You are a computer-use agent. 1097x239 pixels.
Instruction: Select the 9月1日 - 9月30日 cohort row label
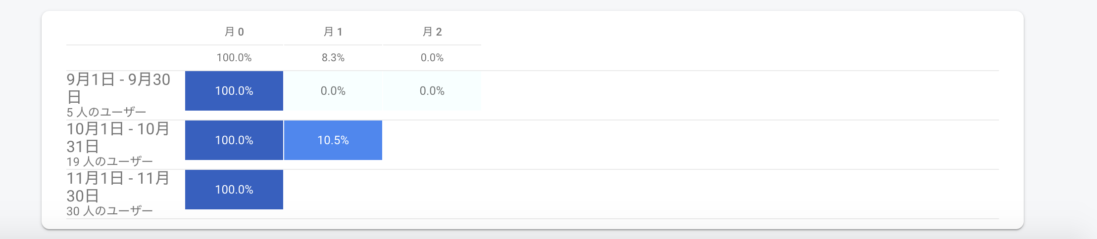119,87
